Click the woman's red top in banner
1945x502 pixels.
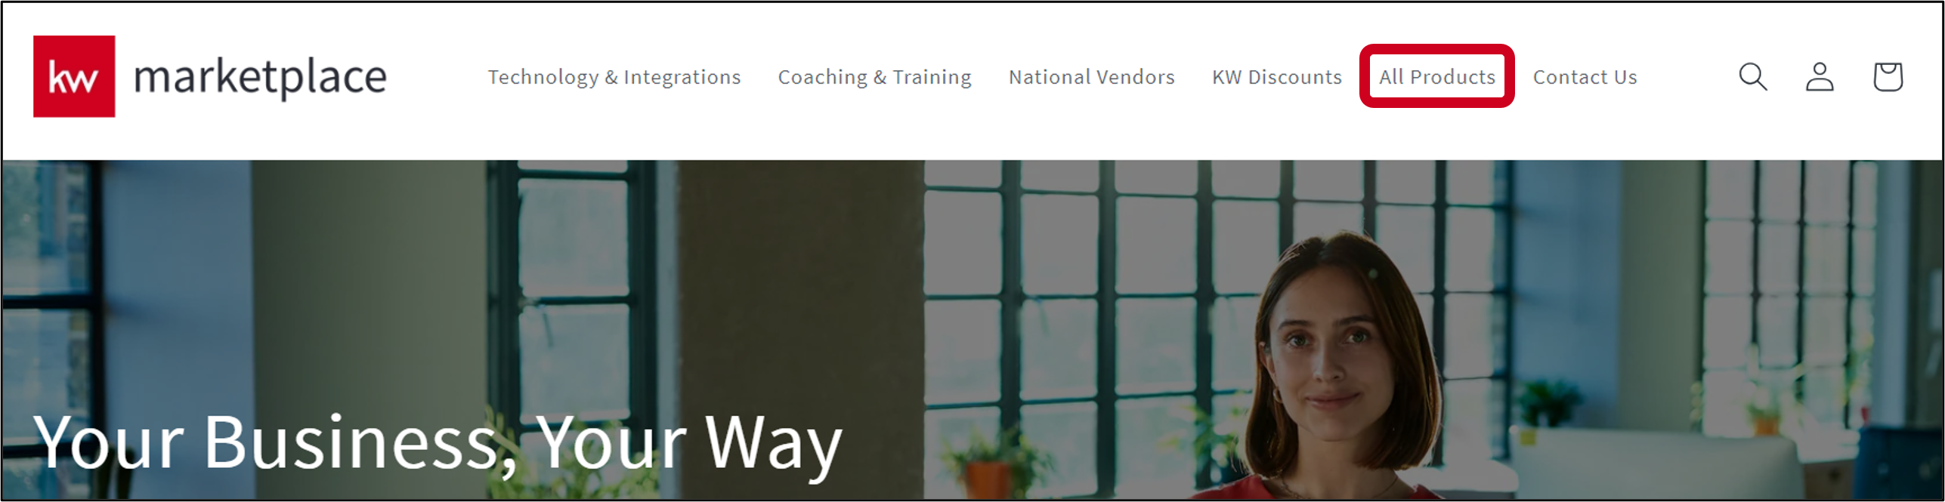pyautogui.click(x=1315, y=488)
